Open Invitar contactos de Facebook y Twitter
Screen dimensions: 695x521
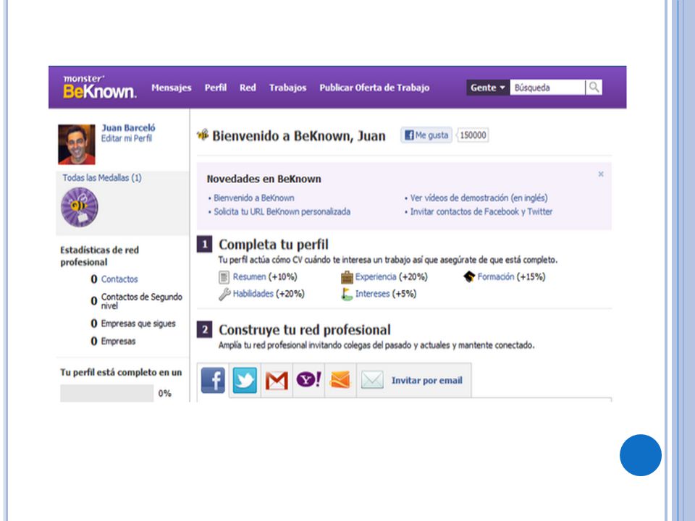click(481, 212)
